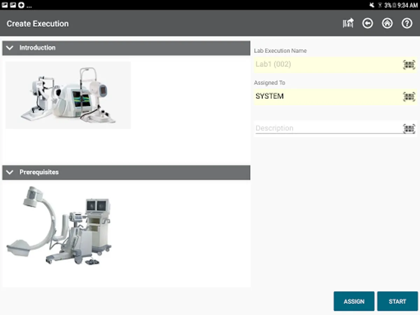Collapse the Prerequisites section chevron
This screenshot has width=420, height=315.
tap(10, 172)
